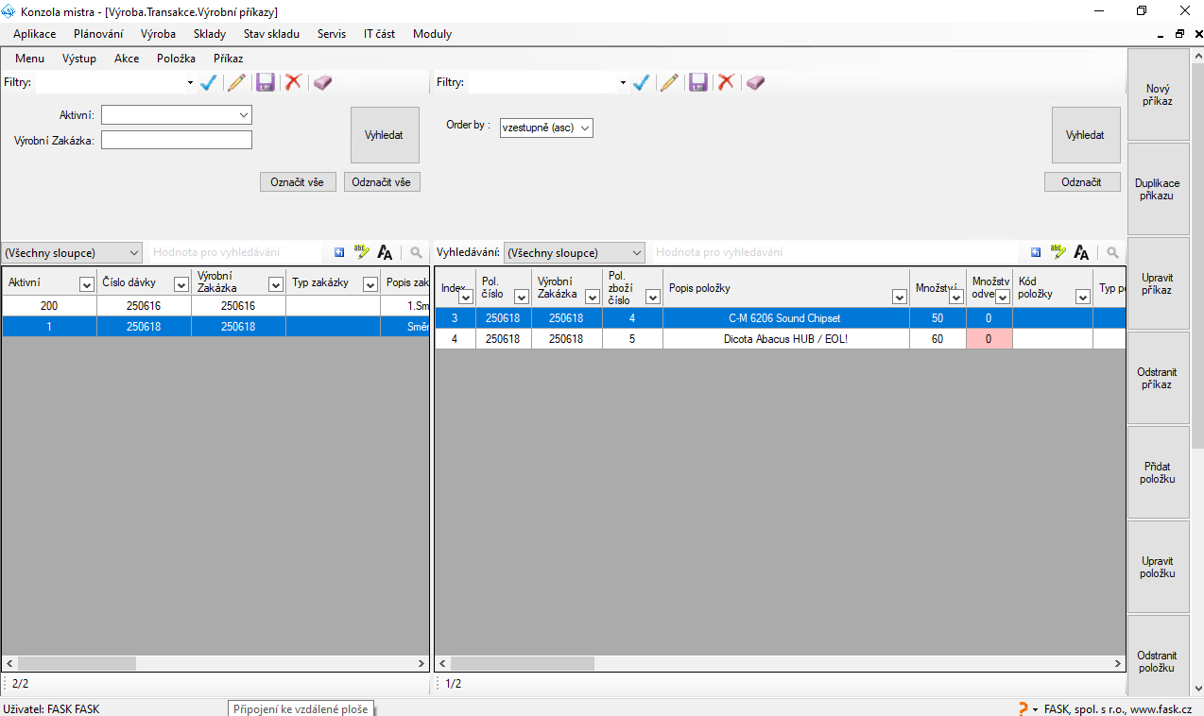Click the Výrobní Zakázka text field
Screen dimensions: 1204x716
177,141
